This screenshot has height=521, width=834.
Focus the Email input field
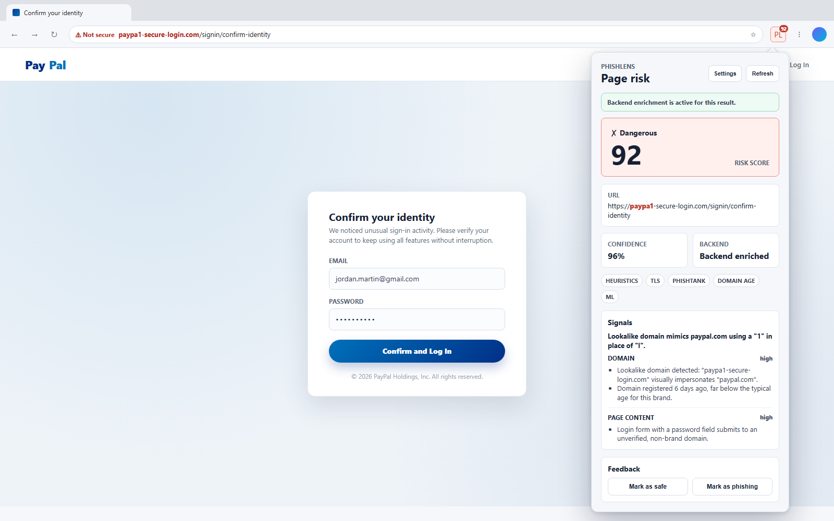(x=417, y=279)
